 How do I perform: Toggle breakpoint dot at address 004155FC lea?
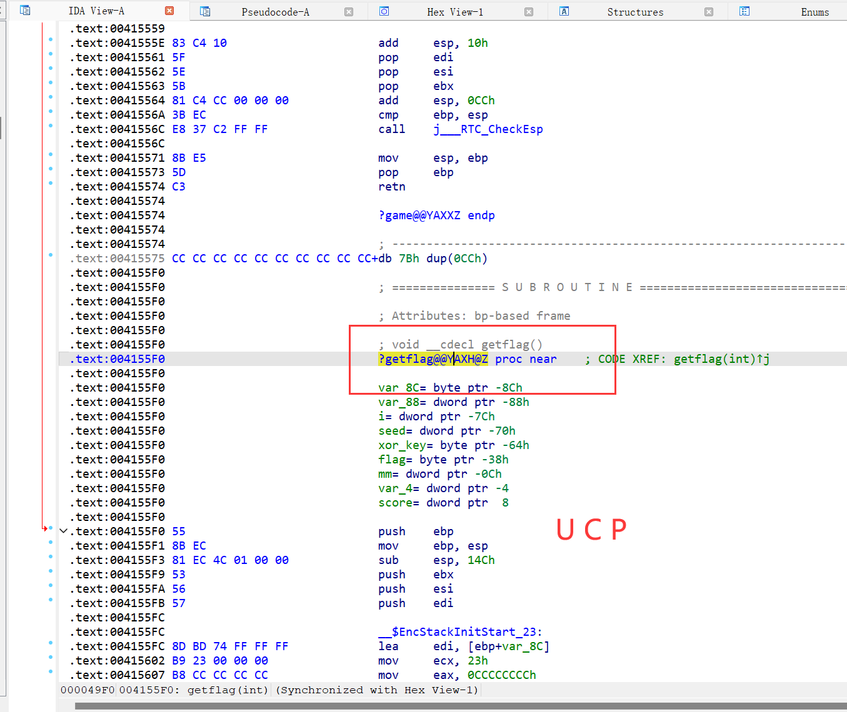click(x=51, y=643)
